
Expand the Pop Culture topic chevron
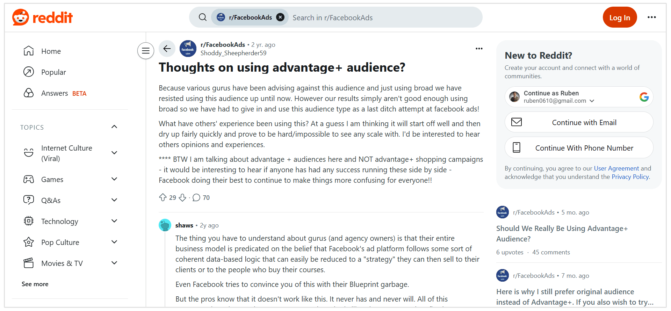pyautogui.click(x=114, y=242)
